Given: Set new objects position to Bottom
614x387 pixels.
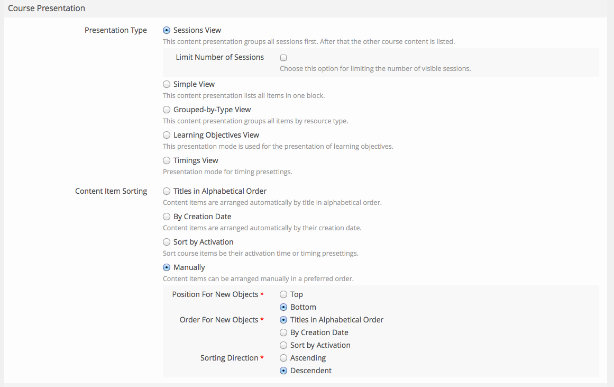Looking at the screenshot, I should pos(283,307).
